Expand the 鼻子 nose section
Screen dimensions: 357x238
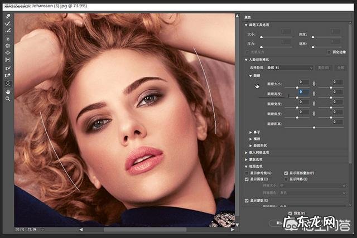(251, 131)
